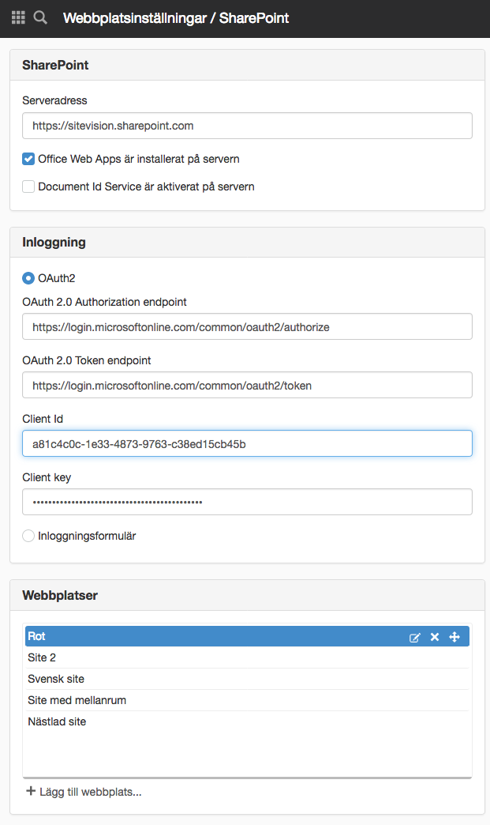
Task: Click the Client key password field
Action: [247, 502]
